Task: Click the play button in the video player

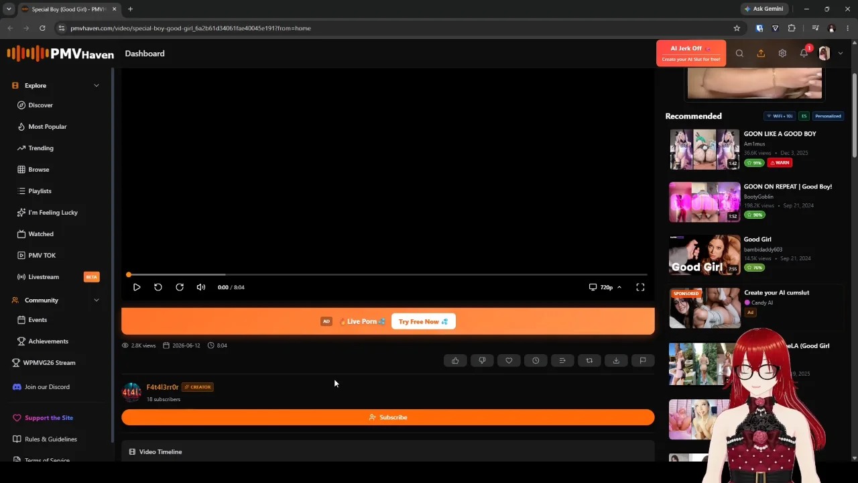Action: pos(137,287)
